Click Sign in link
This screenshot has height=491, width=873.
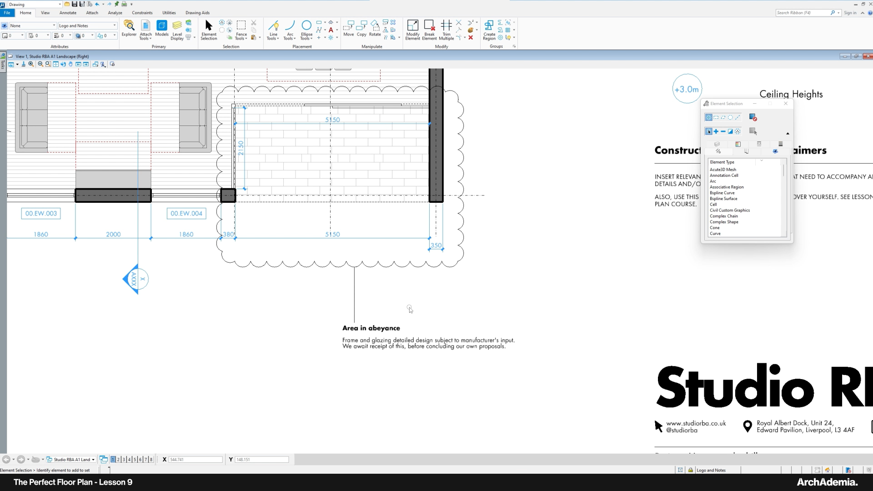(850, 13)
